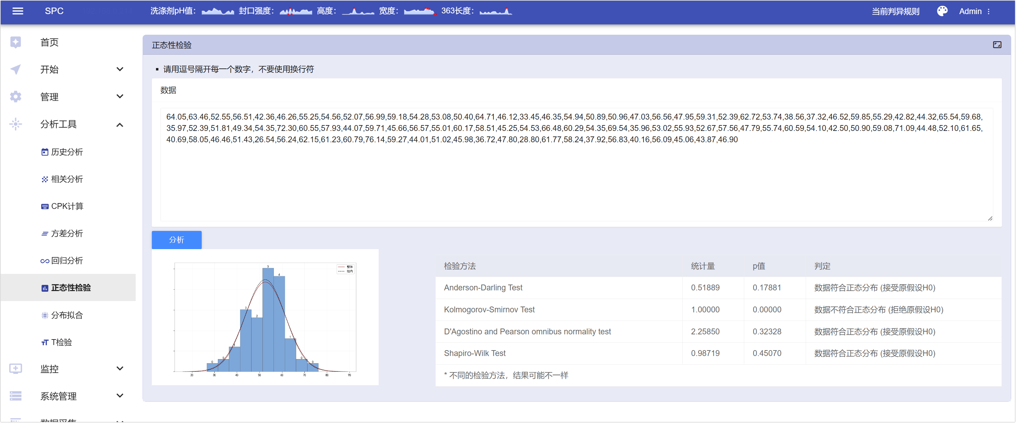Click the textarea resize handle corner
Image resolution: width=1016 pixels, height=423 pixels.
(990, 218)
